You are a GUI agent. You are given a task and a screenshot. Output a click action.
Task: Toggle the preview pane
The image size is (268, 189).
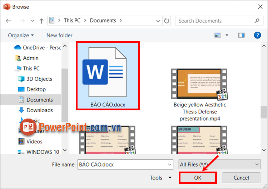pos(241,35)
